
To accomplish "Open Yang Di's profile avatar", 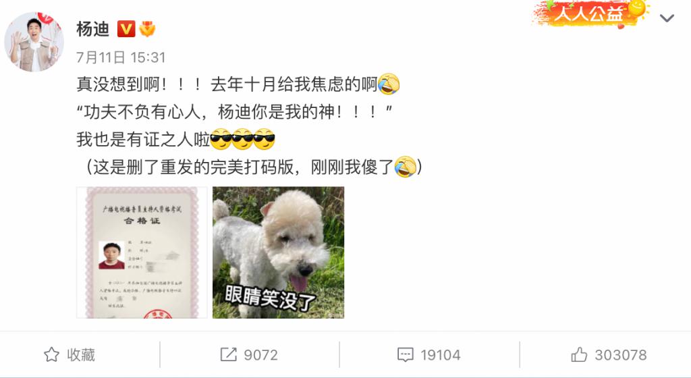I will (x=34, y=42).
